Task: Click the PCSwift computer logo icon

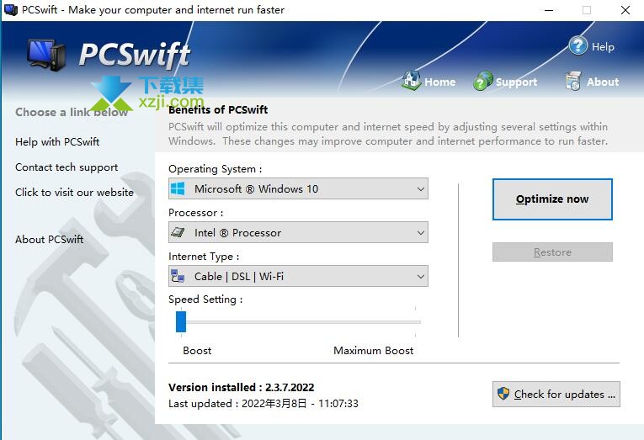Action: (x=46, y=54)
